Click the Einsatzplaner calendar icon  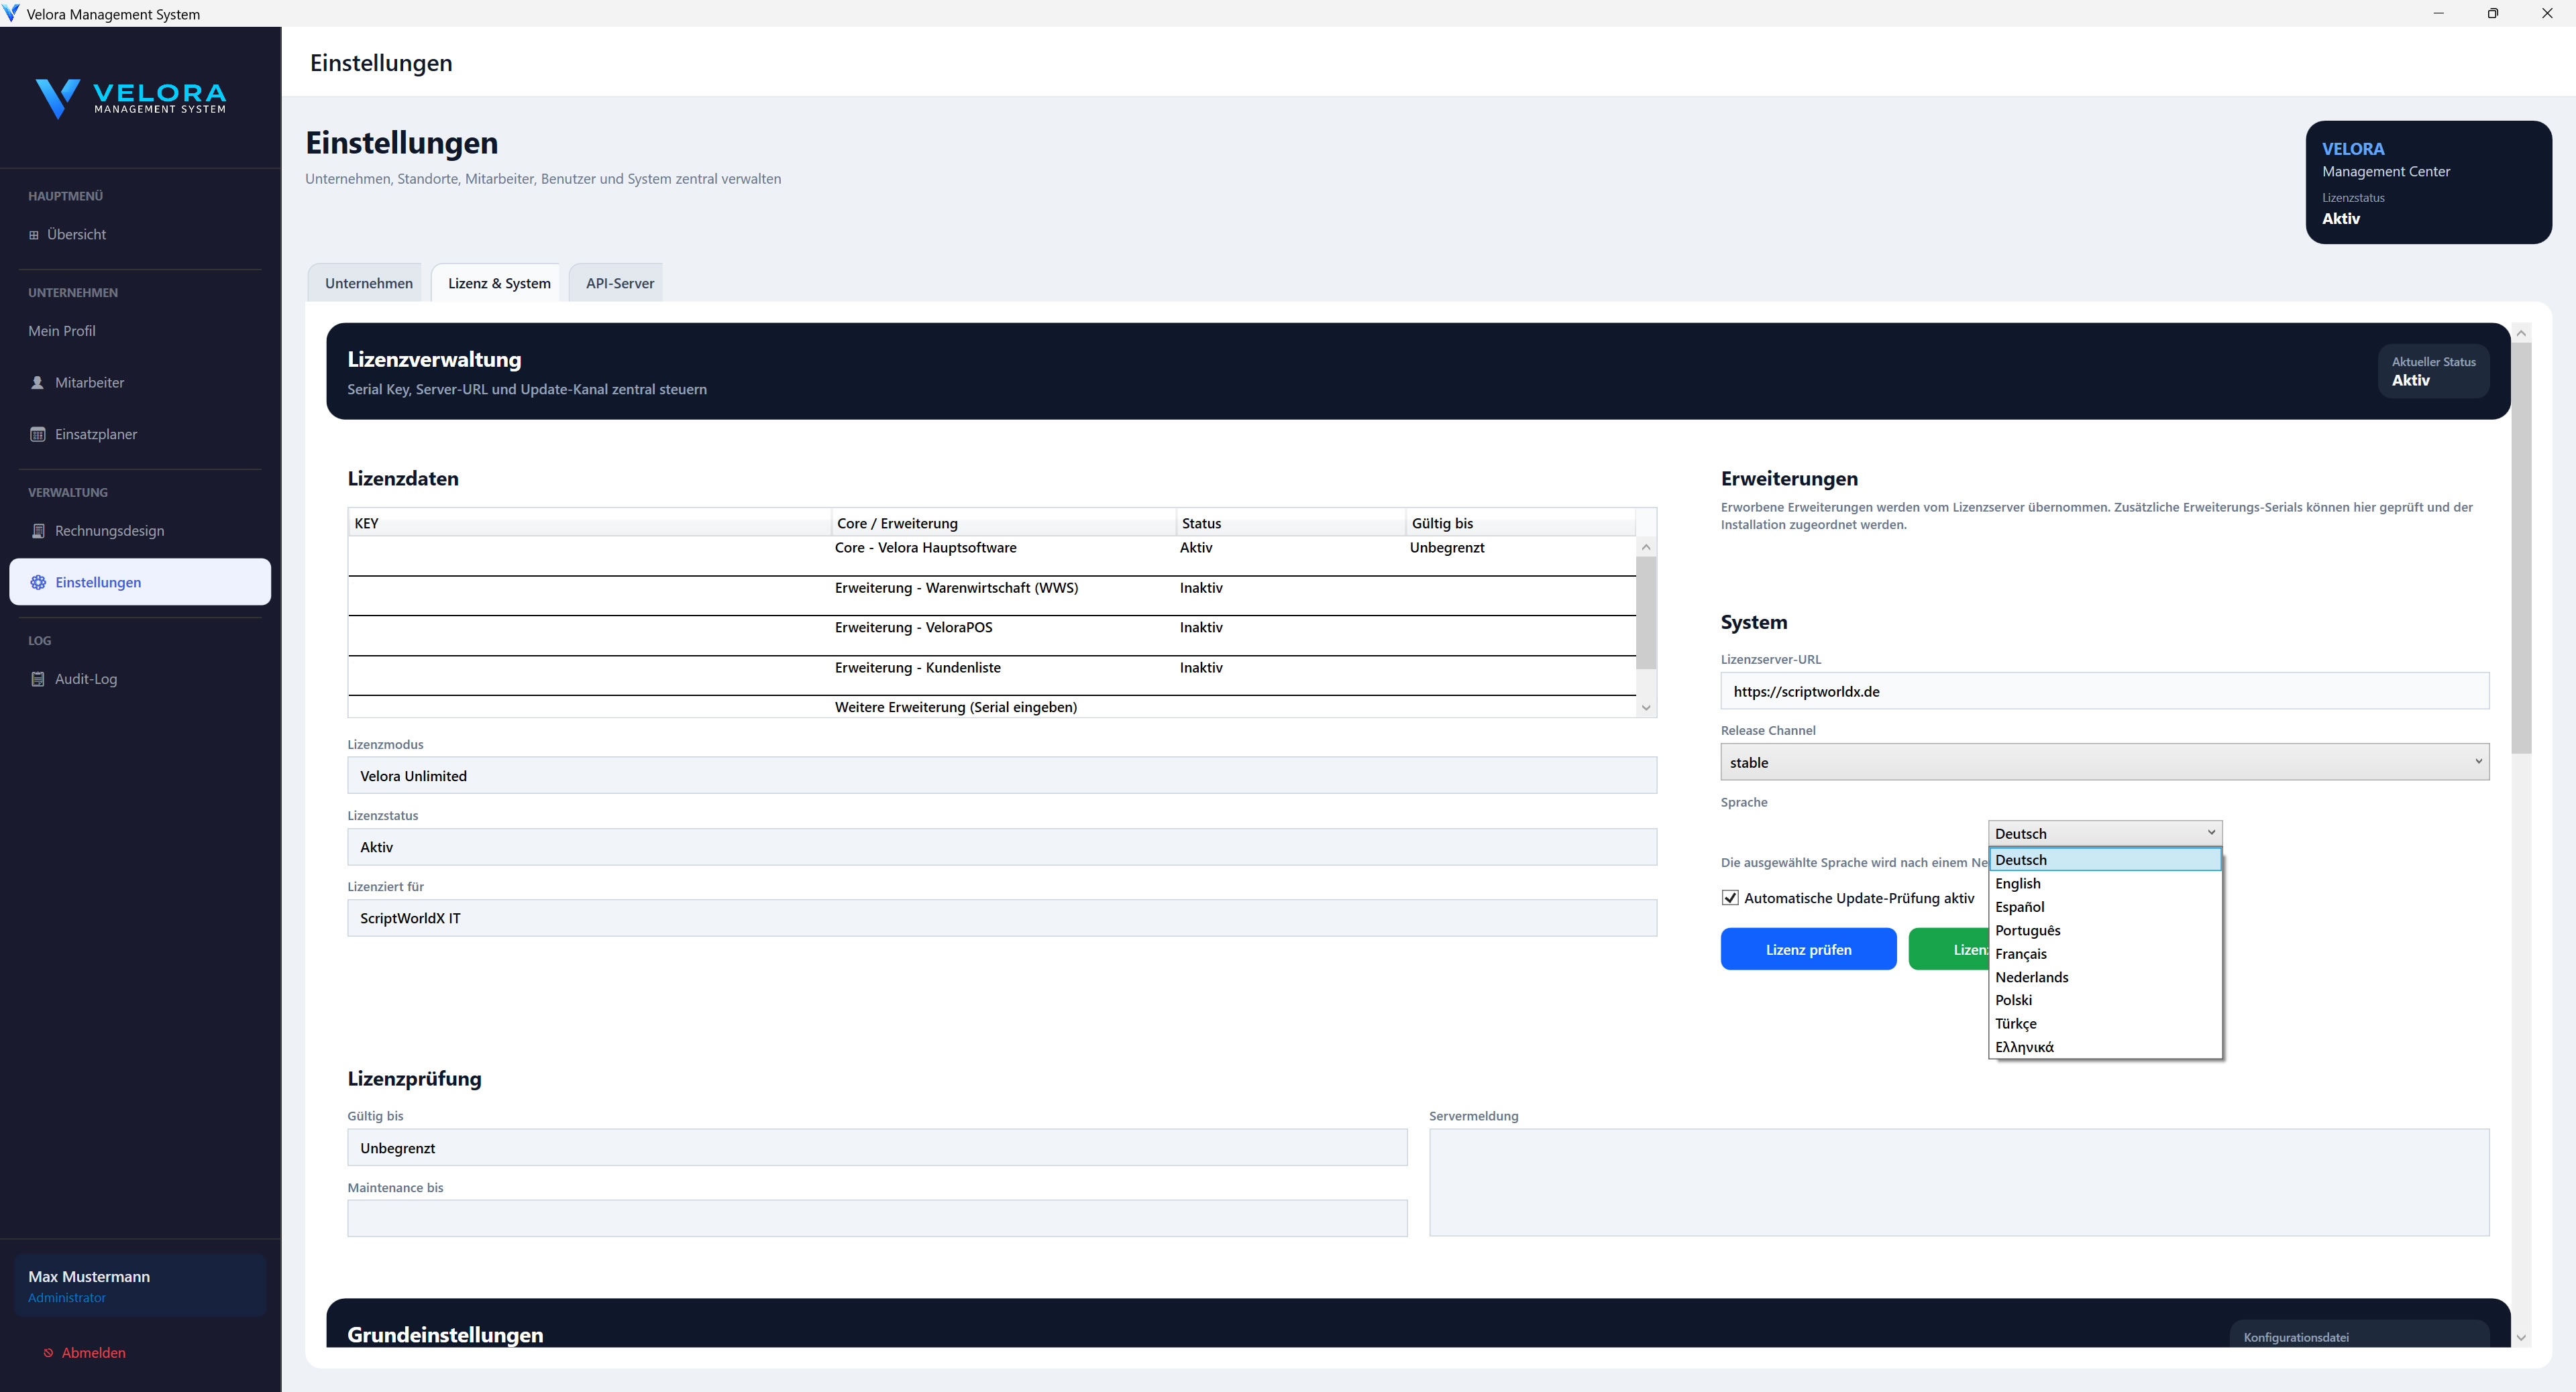pos(37,434)
